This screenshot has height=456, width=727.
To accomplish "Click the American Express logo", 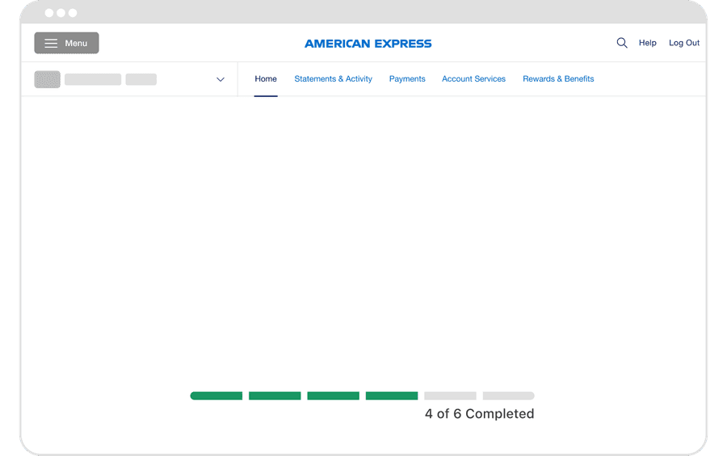I will tap(368, 44).
